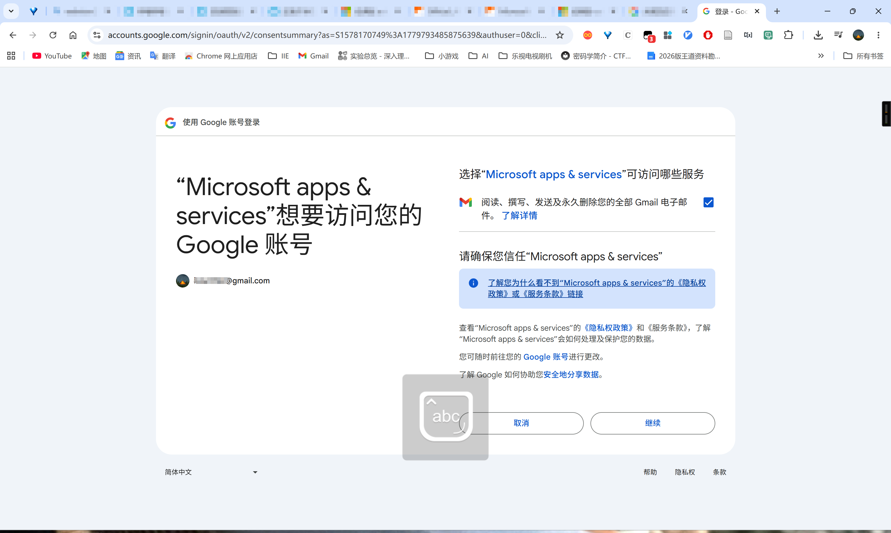891x533 pixels.
Task: Open the 条款 footer link
Action: 719,472
